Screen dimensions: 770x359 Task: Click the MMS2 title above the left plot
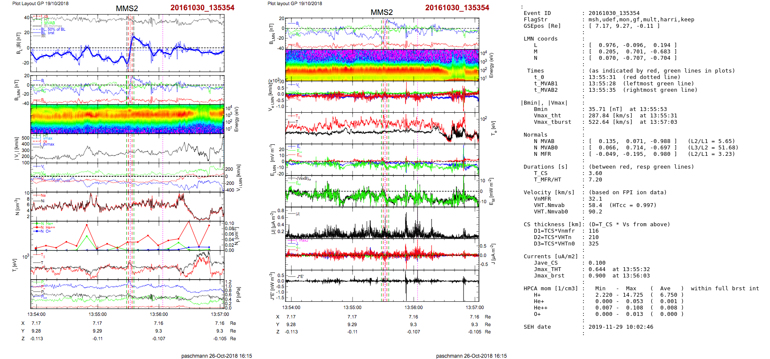(x=127, y=9)
